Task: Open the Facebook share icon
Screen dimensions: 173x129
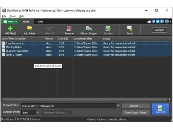Action: click(x=153, y=21)
